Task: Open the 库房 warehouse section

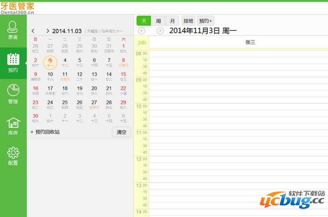Action: [13, 126]
